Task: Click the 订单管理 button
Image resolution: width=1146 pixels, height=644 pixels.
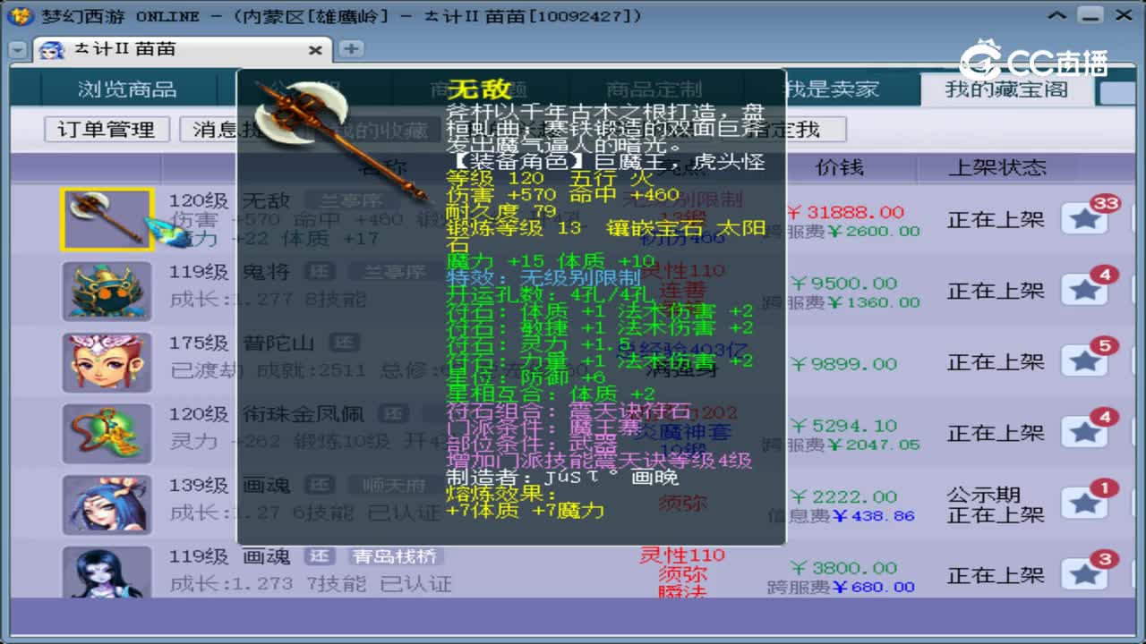Action: (x=107, y=130)
